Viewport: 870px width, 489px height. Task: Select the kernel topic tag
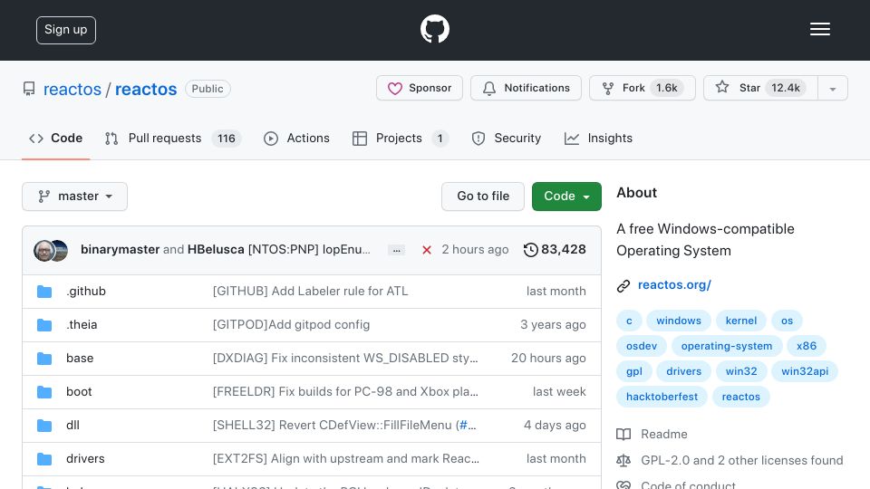(x=740, y=321)
